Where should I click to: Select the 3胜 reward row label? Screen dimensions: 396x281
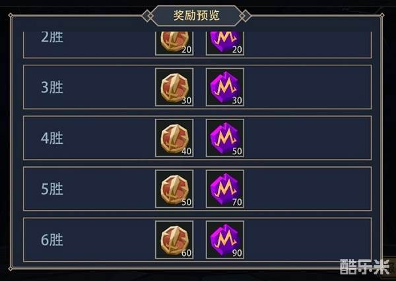coord(52,87)
